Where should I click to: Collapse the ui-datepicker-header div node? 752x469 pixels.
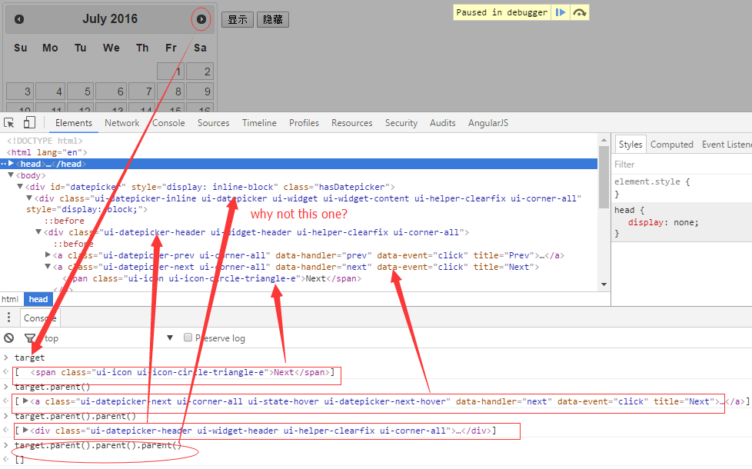pos(38,232)
